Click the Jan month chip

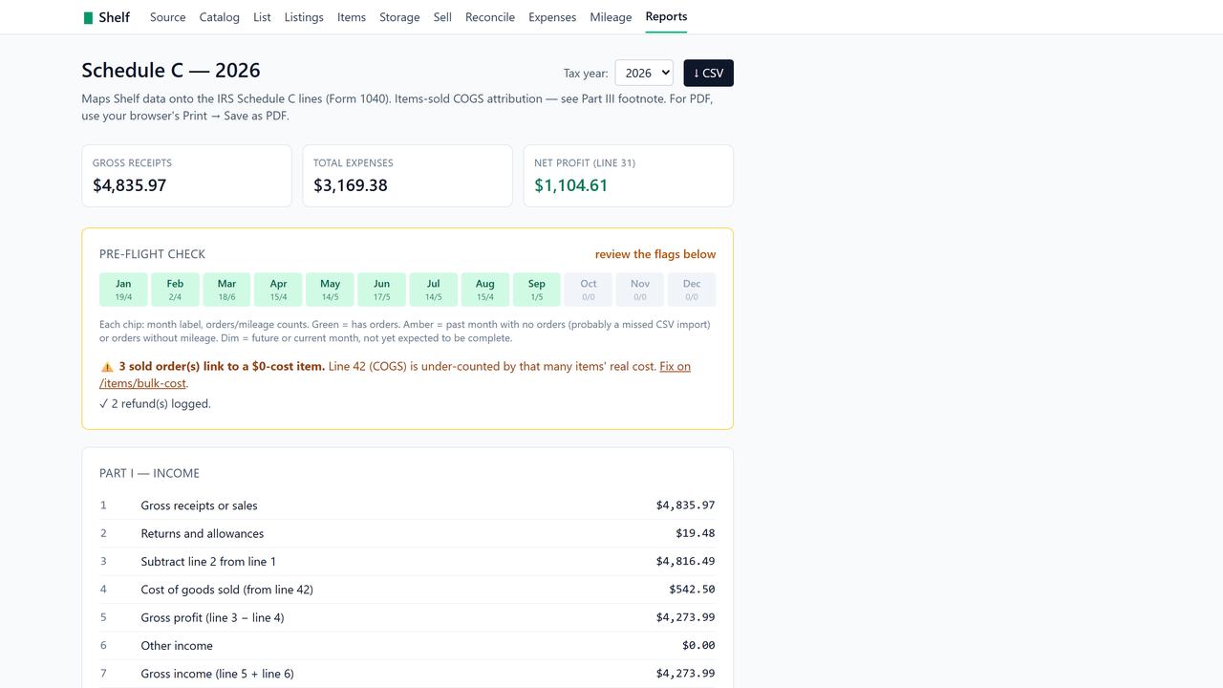coord(123,290)
